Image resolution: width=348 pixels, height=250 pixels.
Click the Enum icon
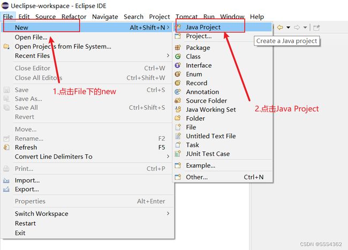[x=178, y=74]
